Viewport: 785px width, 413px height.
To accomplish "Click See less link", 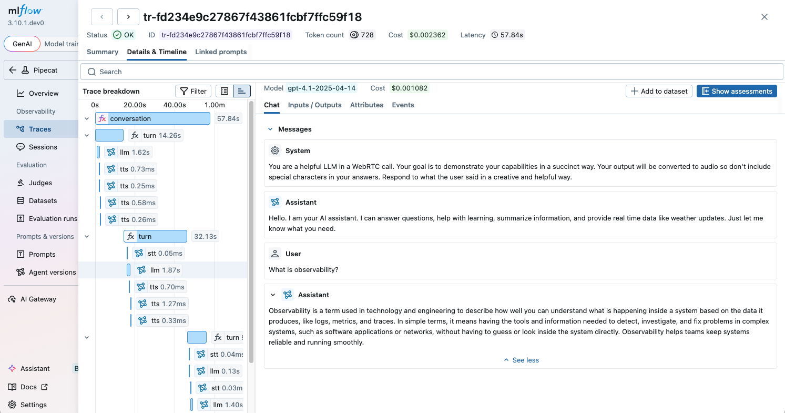I will 521,360.
